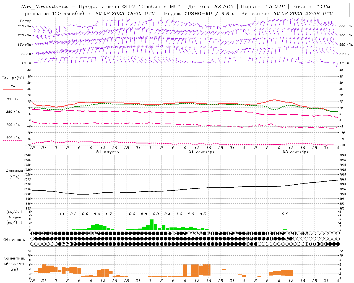The height and width of the screenshot is (283, 354).
Task: Click the 'Облачность' cloudiness label
Action: 14,240
